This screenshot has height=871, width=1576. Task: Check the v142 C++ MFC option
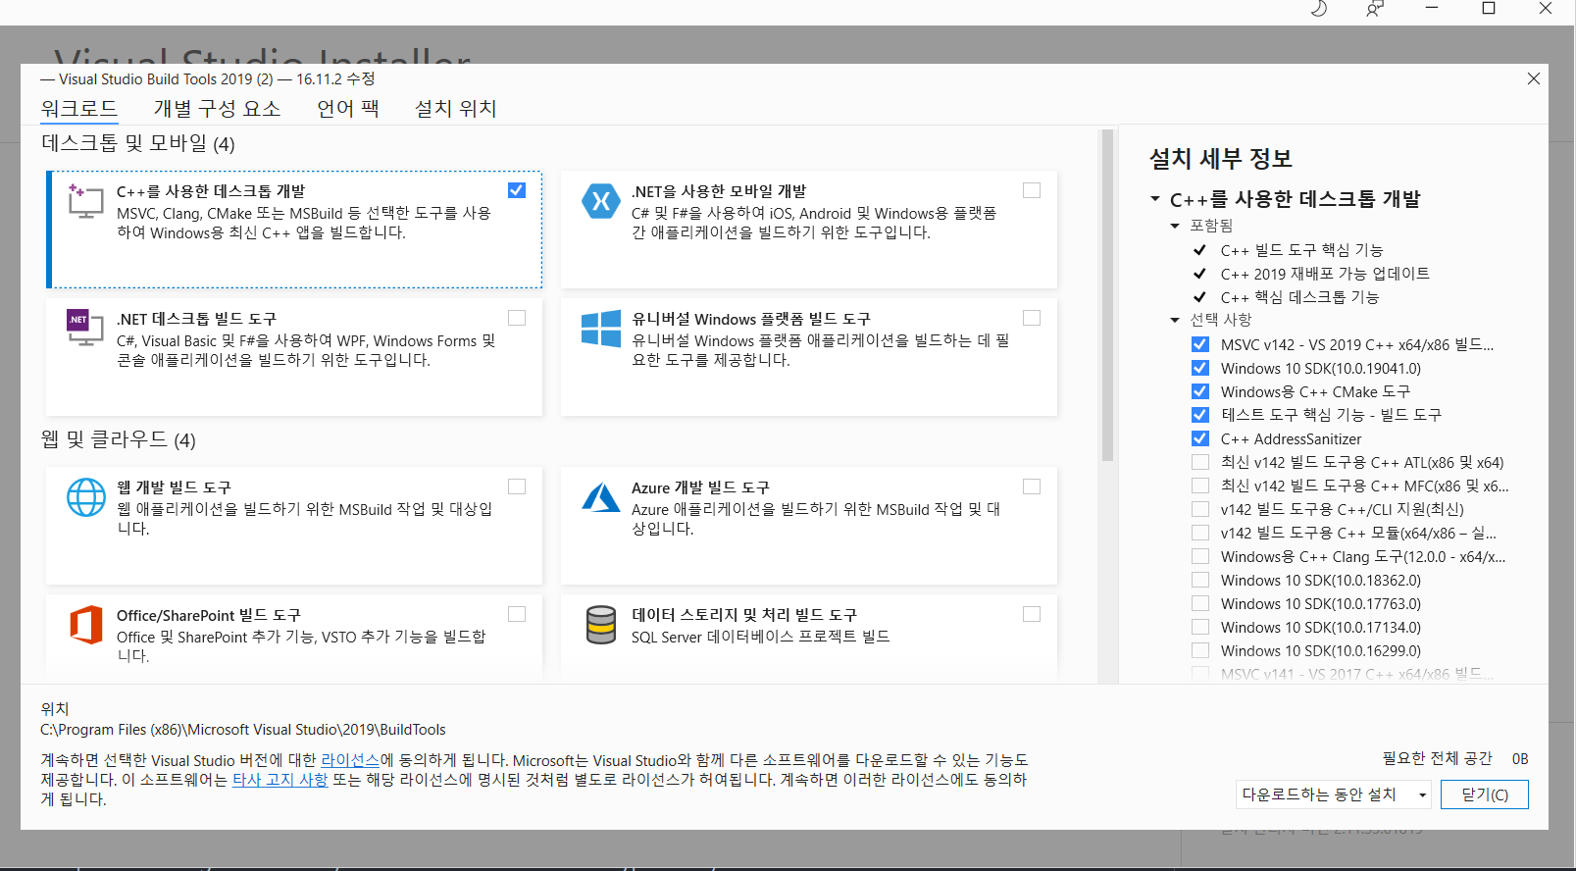pyautogui.click(x=1200, y=486)
